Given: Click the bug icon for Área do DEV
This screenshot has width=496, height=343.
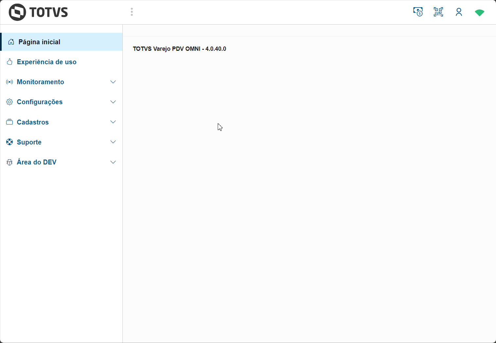Looking at the screenshot, I should [x=9, y=162].
